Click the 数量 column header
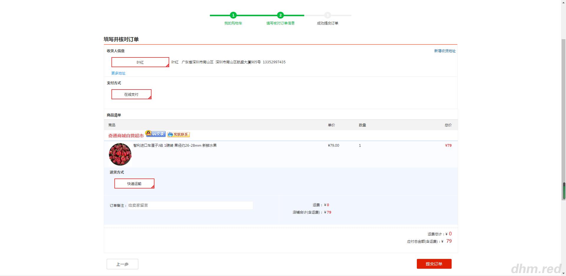566x276 pixels. 362,125
